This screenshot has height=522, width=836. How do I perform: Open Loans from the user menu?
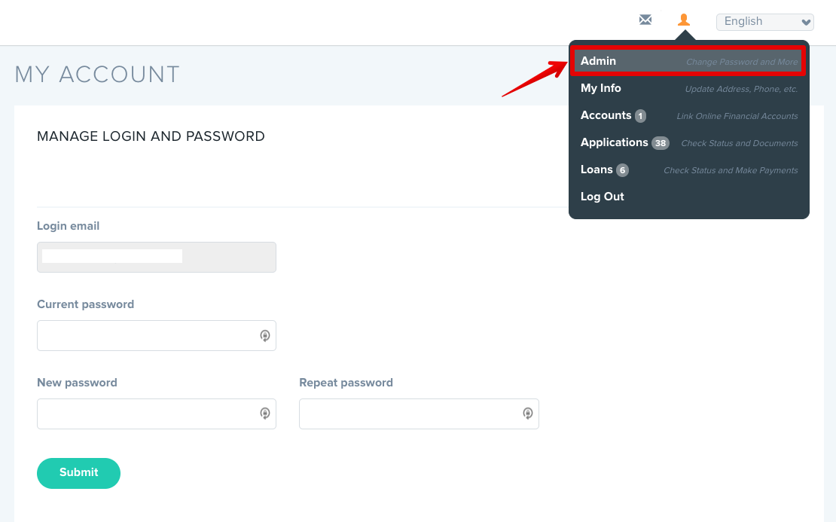click(689, 170)
